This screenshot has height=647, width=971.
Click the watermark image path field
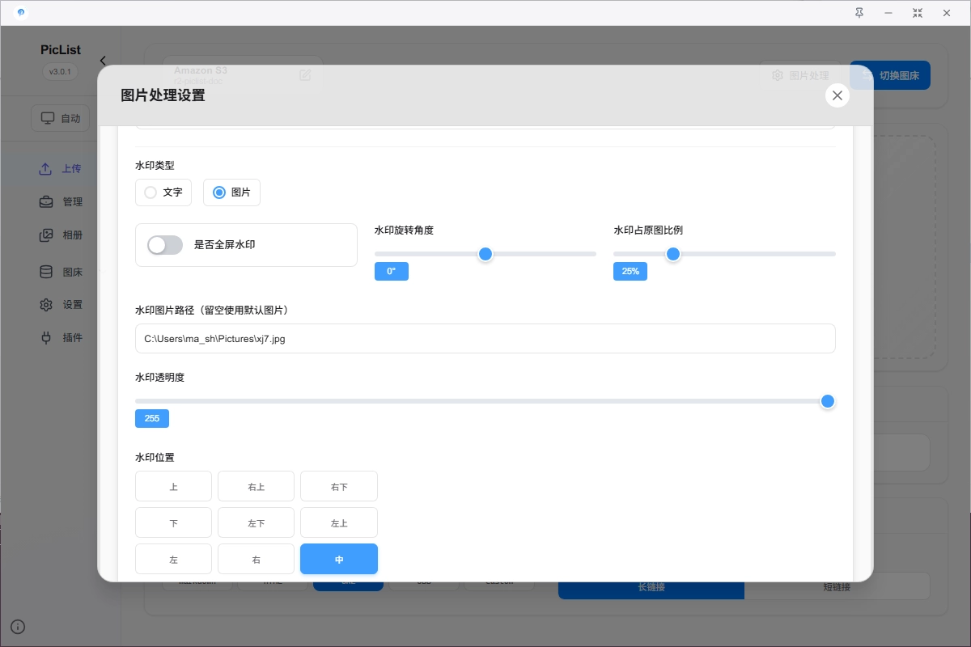pyautogui.click(x=485, y=339)
